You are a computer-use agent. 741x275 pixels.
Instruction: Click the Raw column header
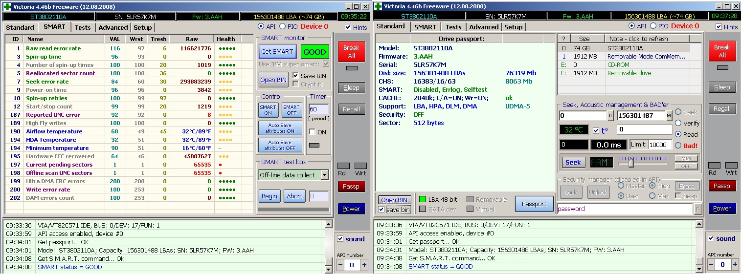coord(192,39)
